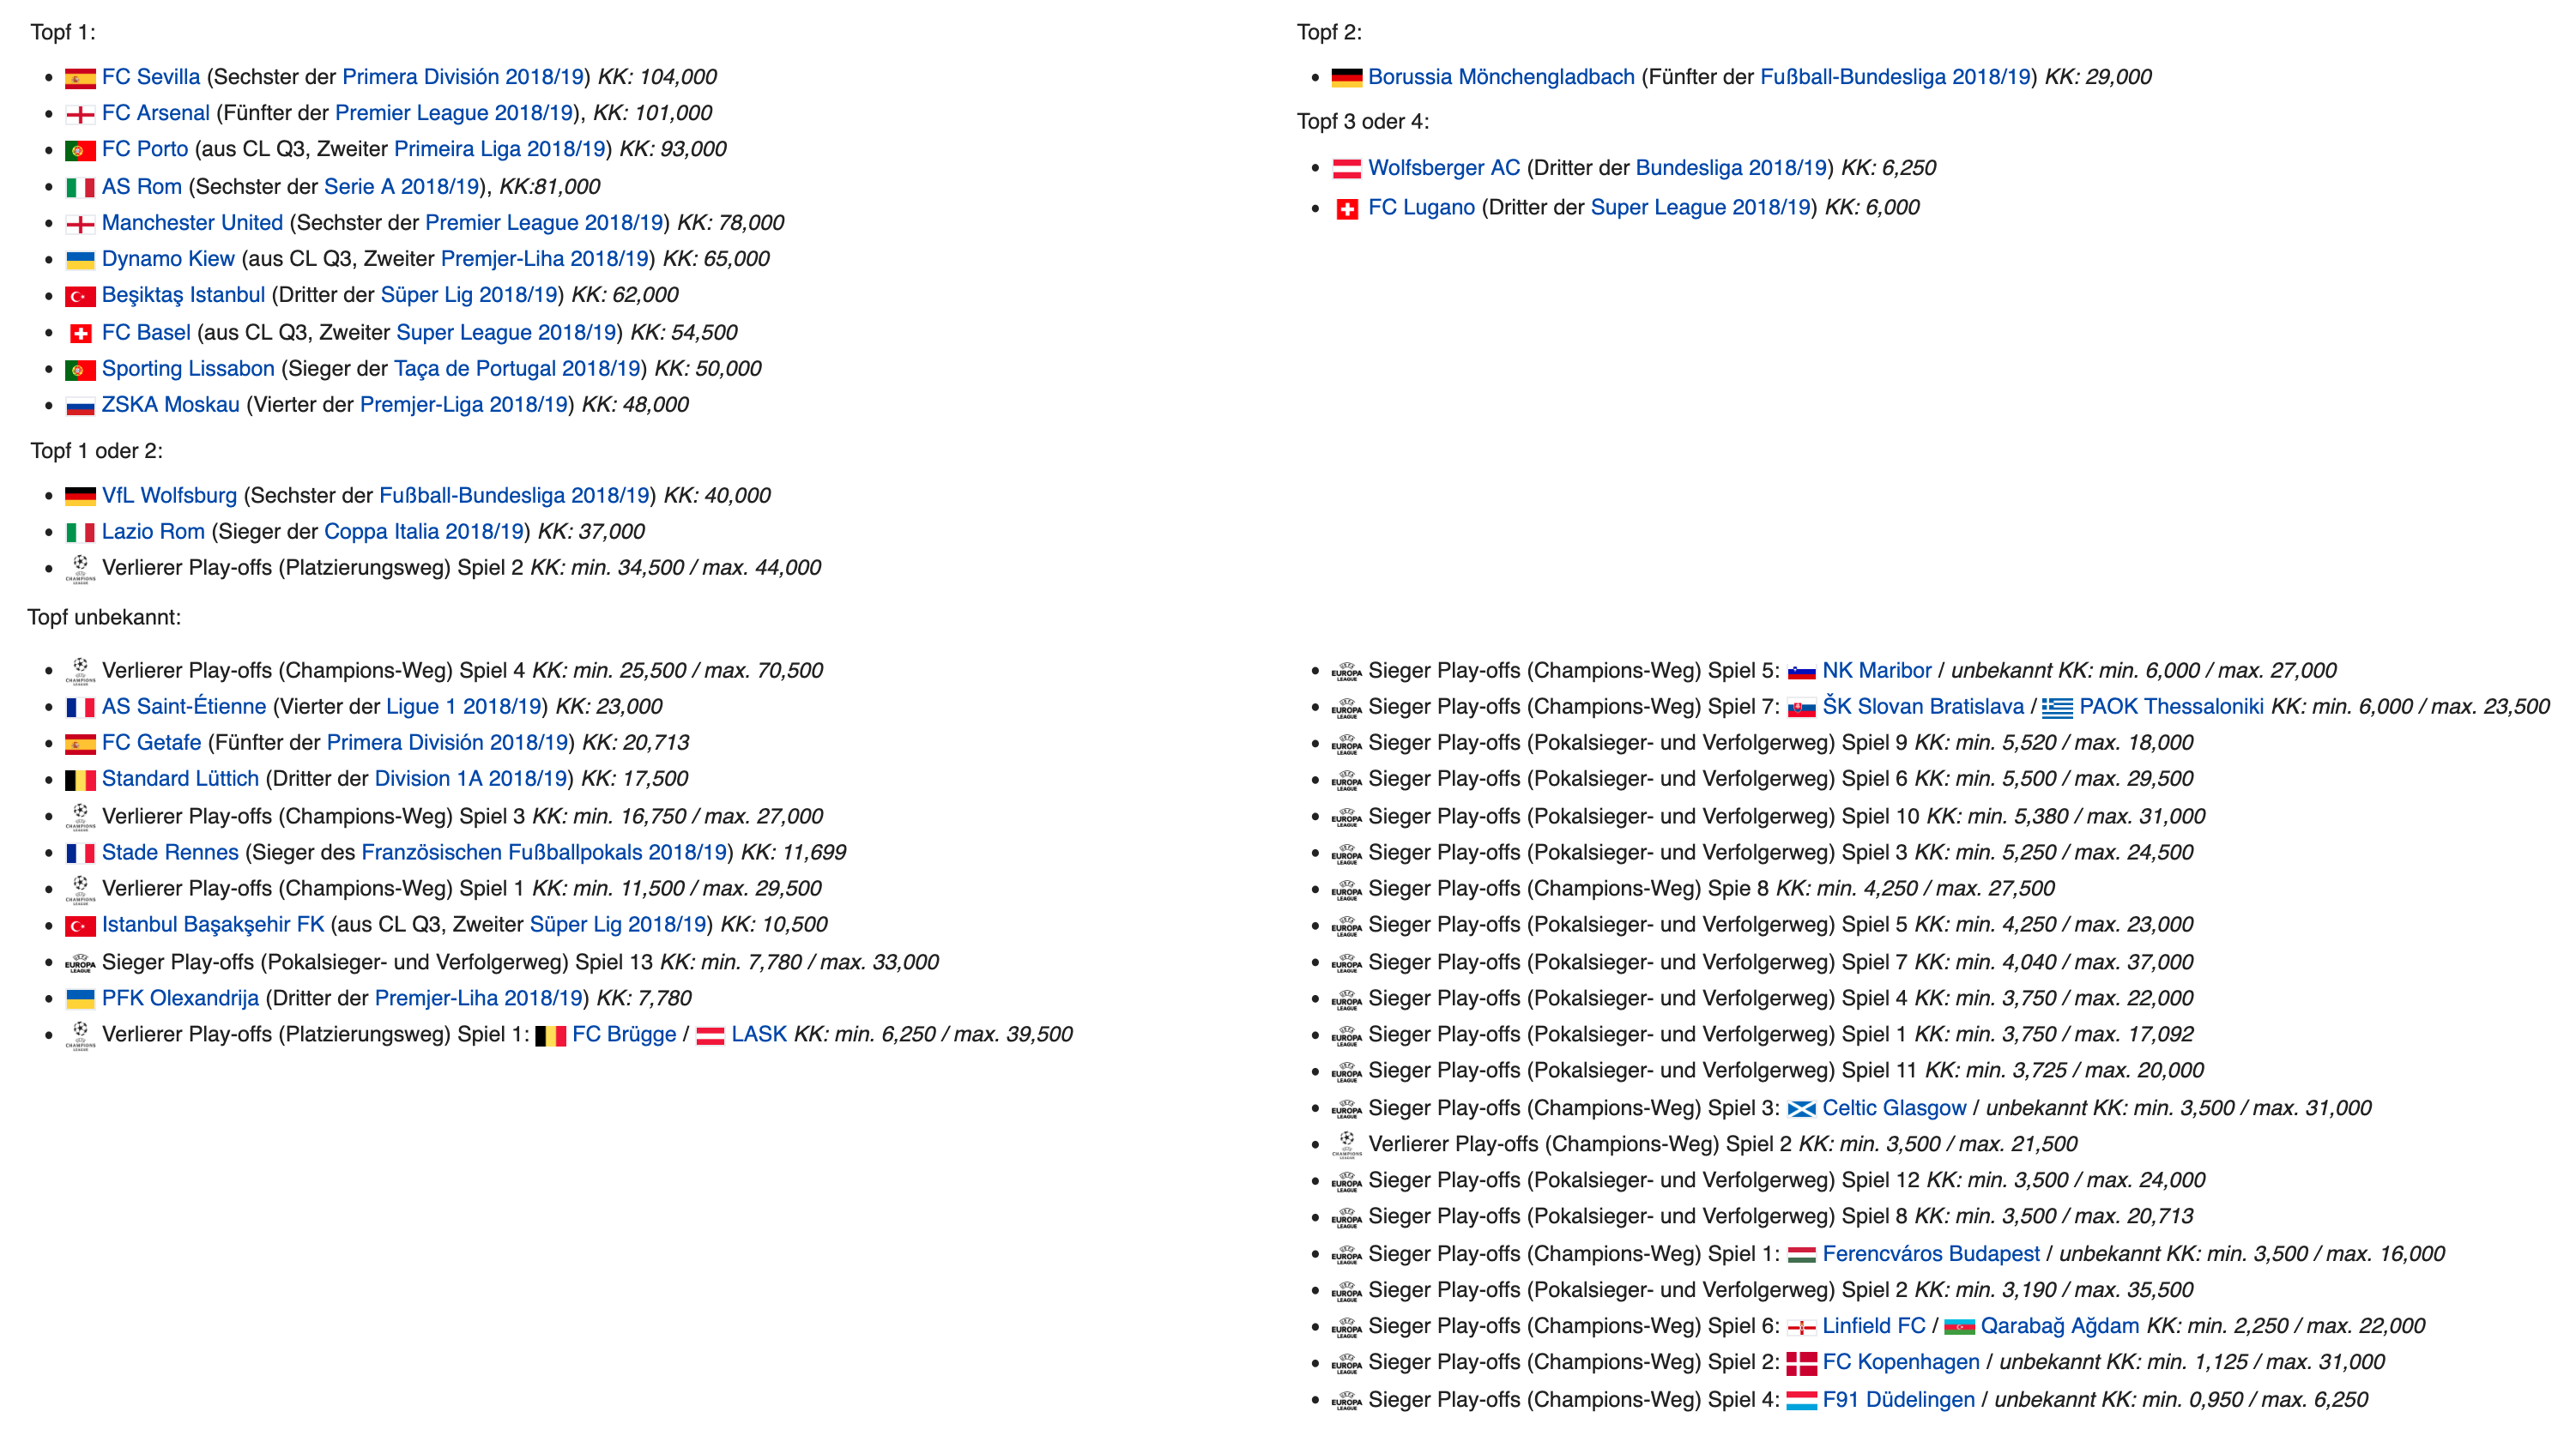This screenshot has height=1448, width=2576.
Task: Click the Danish flag beside FC Kopenhagen
Action: pos(1801,1363)
